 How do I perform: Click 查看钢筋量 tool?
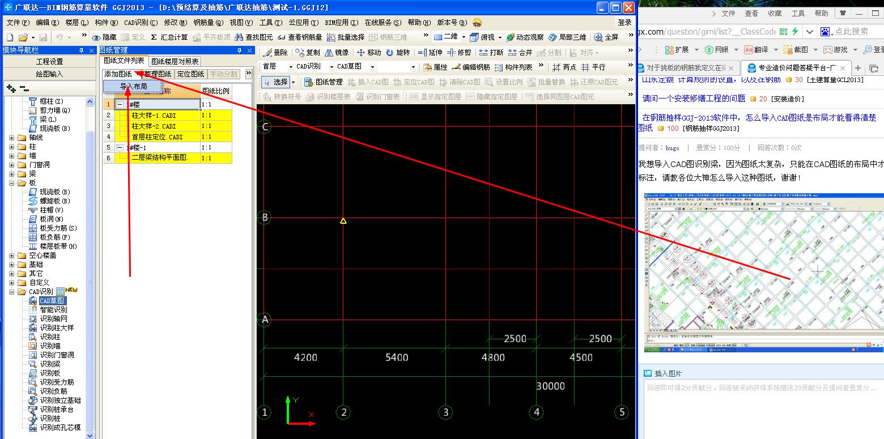(x=299, y=37)
